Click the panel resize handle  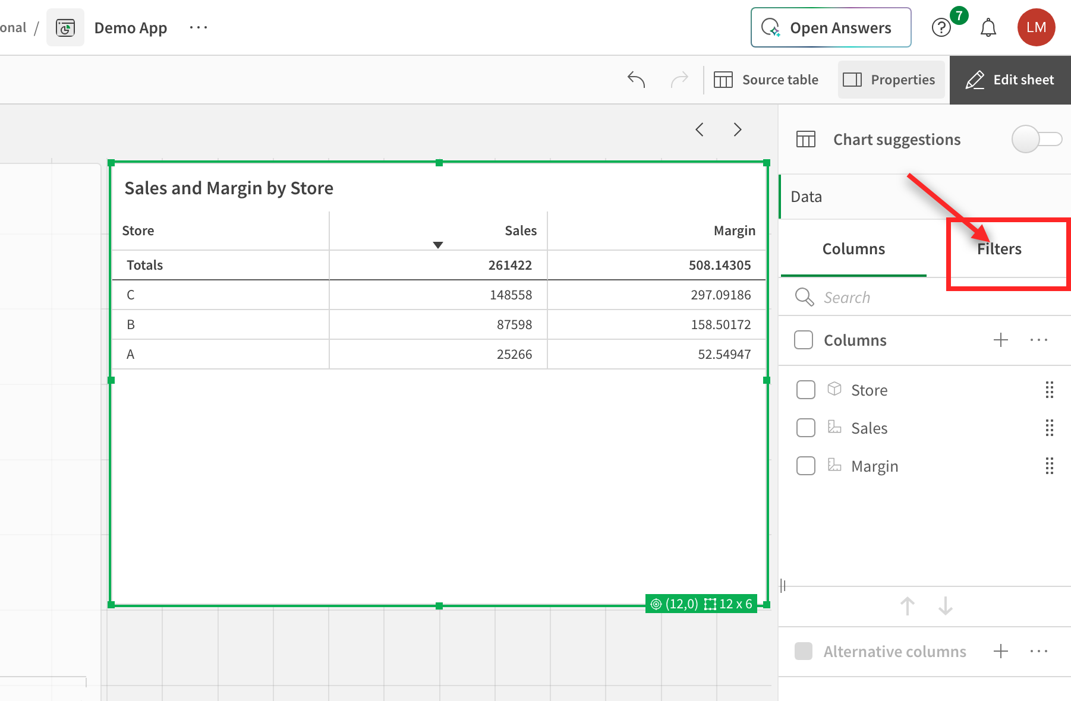click(x=783, y=586)
